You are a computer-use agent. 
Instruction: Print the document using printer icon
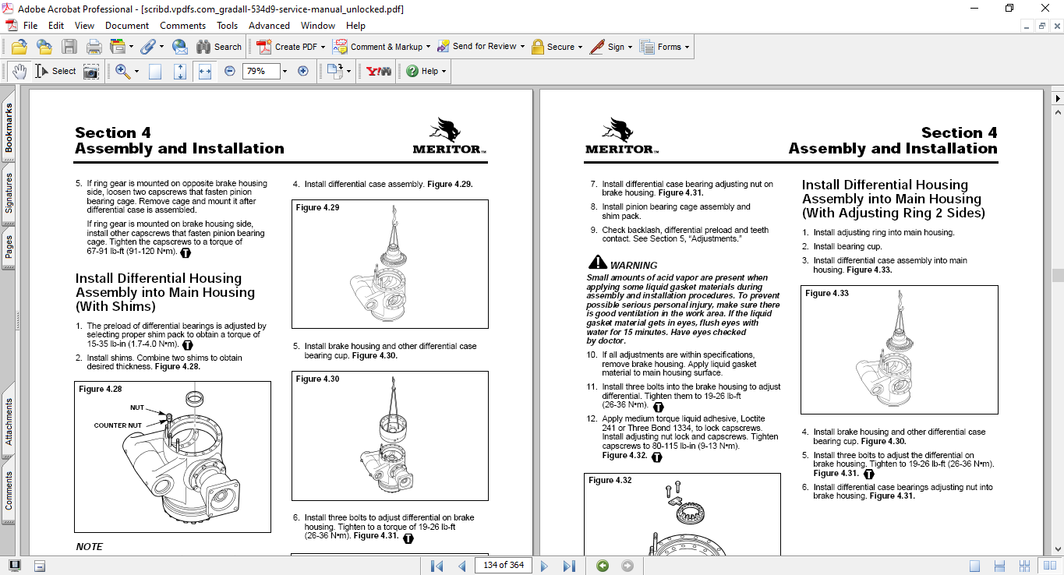coord(94,47)
